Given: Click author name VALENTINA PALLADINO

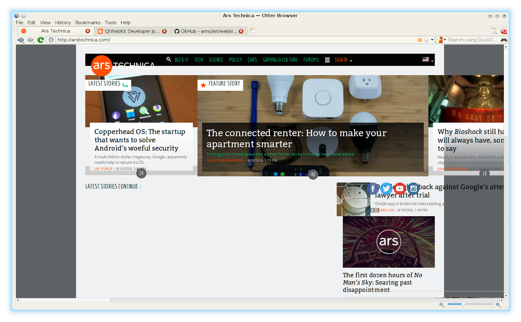Looking at the screenshot, I should [225, 161].
